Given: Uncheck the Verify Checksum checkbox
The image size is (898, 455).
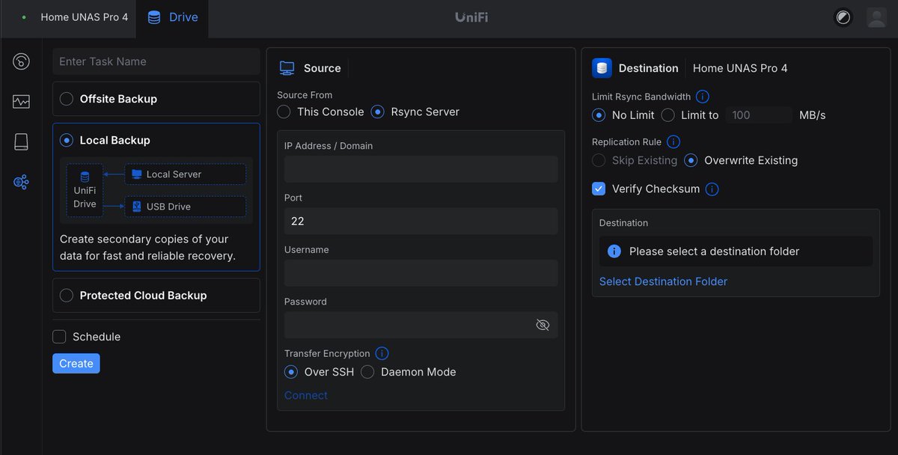Looking at the screenshot, I should 599,189.
